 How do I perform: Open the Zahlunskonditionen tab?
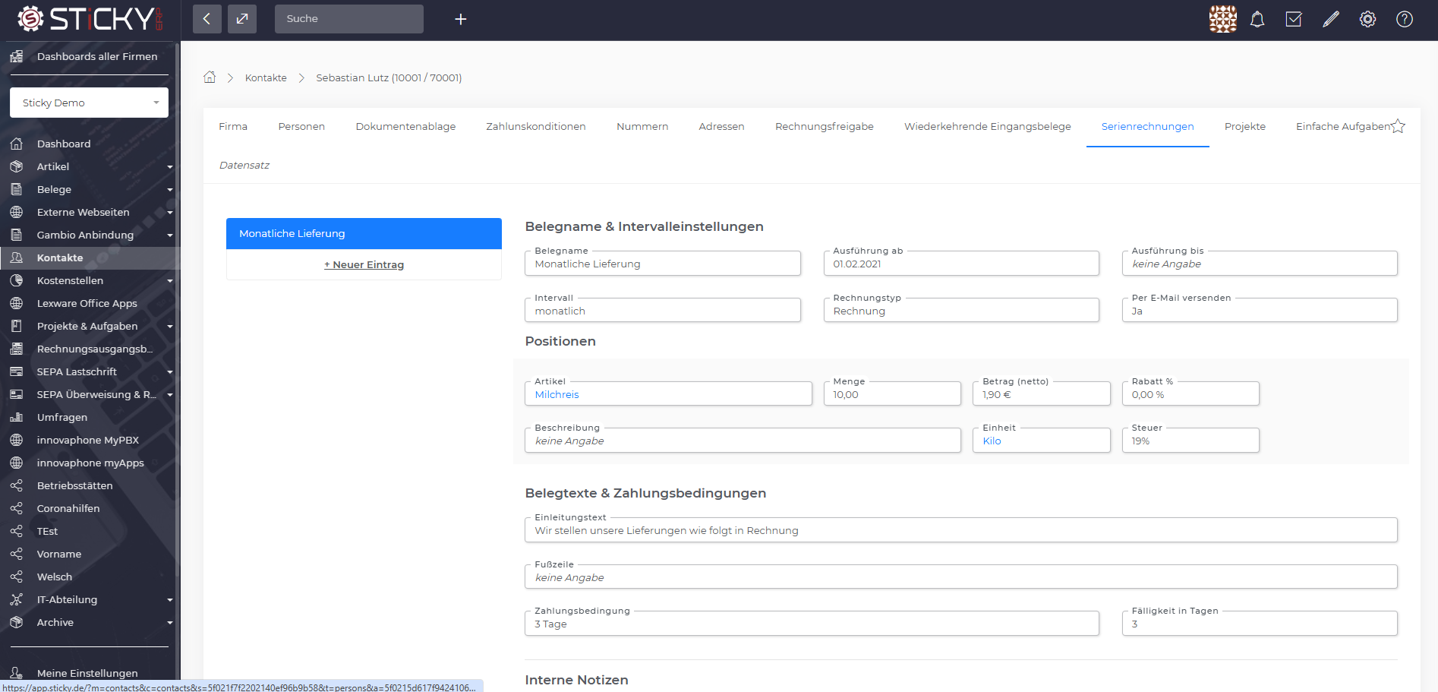pos(536,126)
